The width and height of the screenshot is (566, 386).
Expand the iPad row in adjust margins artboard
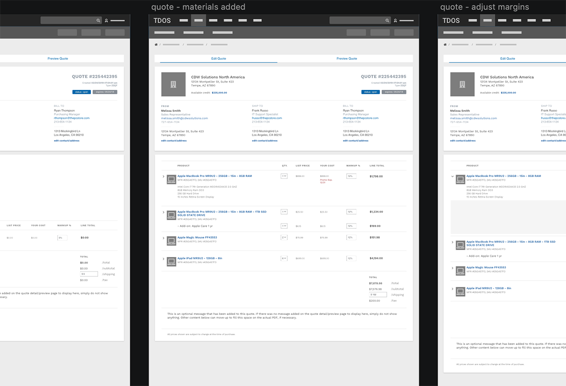pos(453,289)
